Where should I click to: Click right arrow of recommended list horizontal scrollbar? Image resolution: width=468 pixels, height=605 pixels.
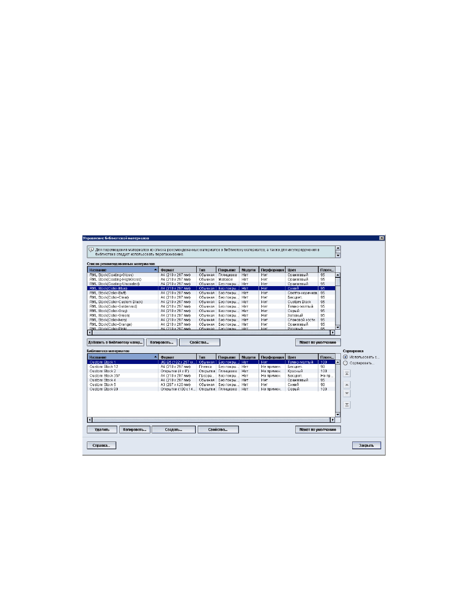tap(332, 333)
